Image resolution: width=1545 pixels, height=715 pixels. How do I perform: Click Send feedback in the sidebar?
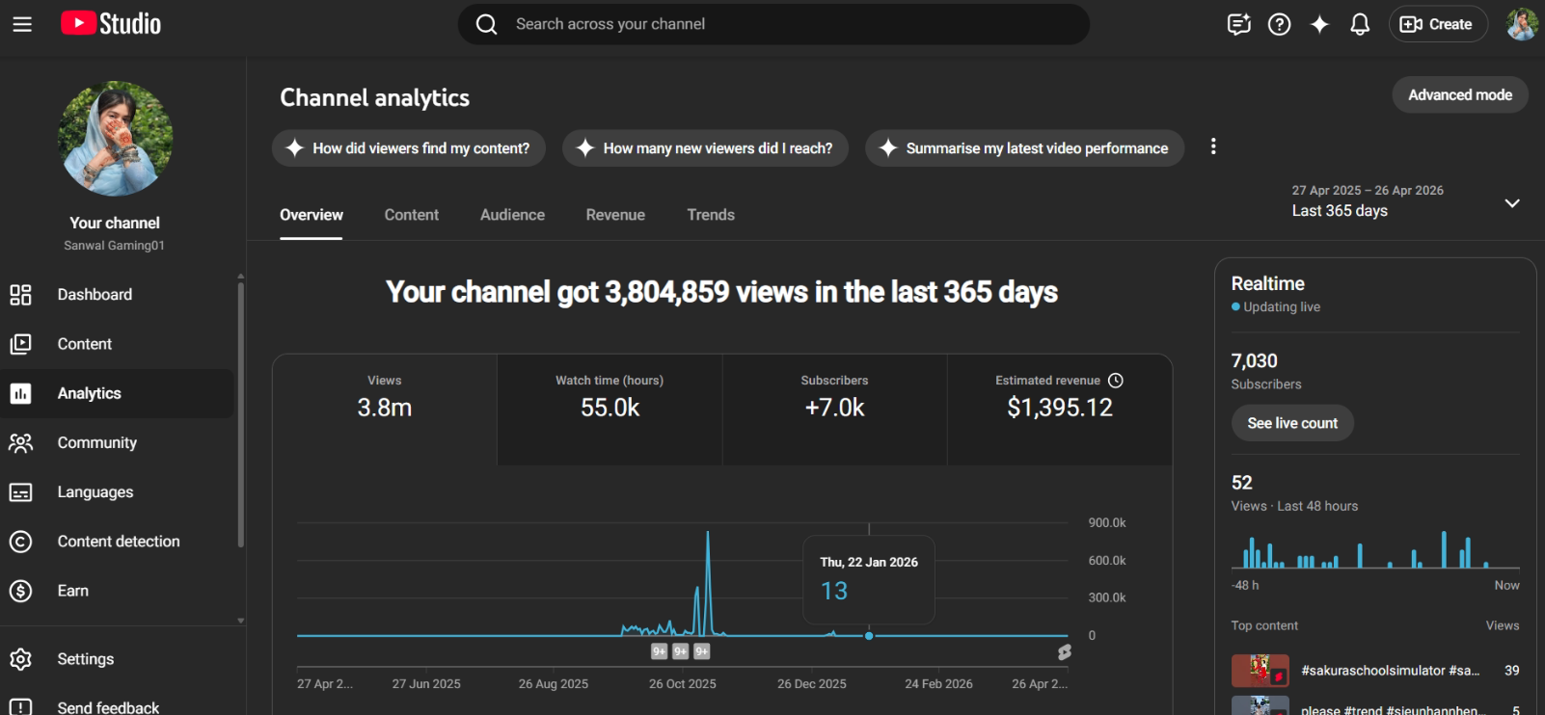pos(117,706)
